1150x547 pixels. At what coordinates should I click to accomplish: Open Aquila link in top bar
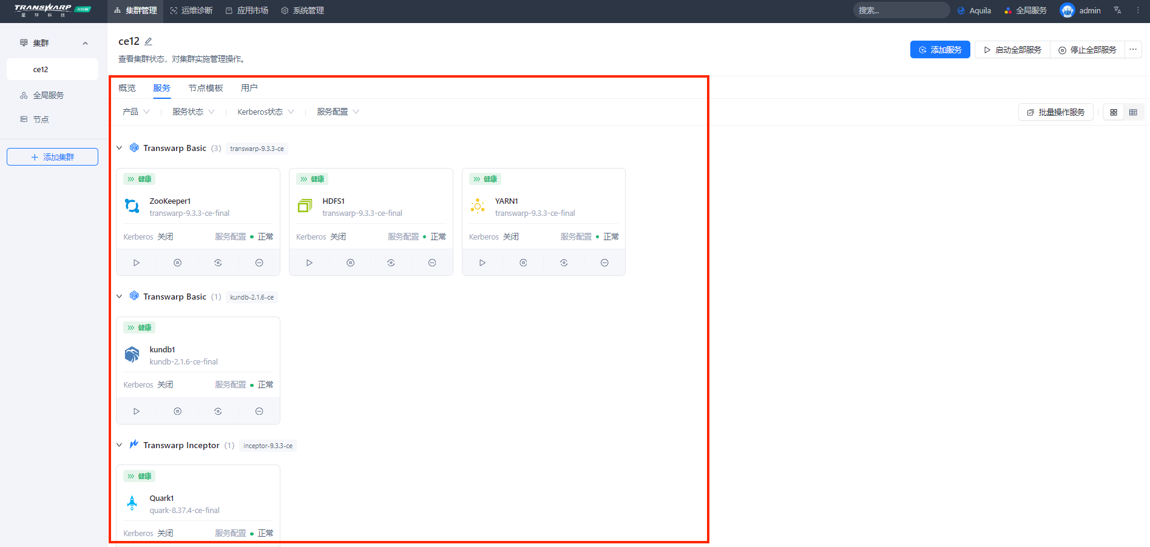coord(974,10)
